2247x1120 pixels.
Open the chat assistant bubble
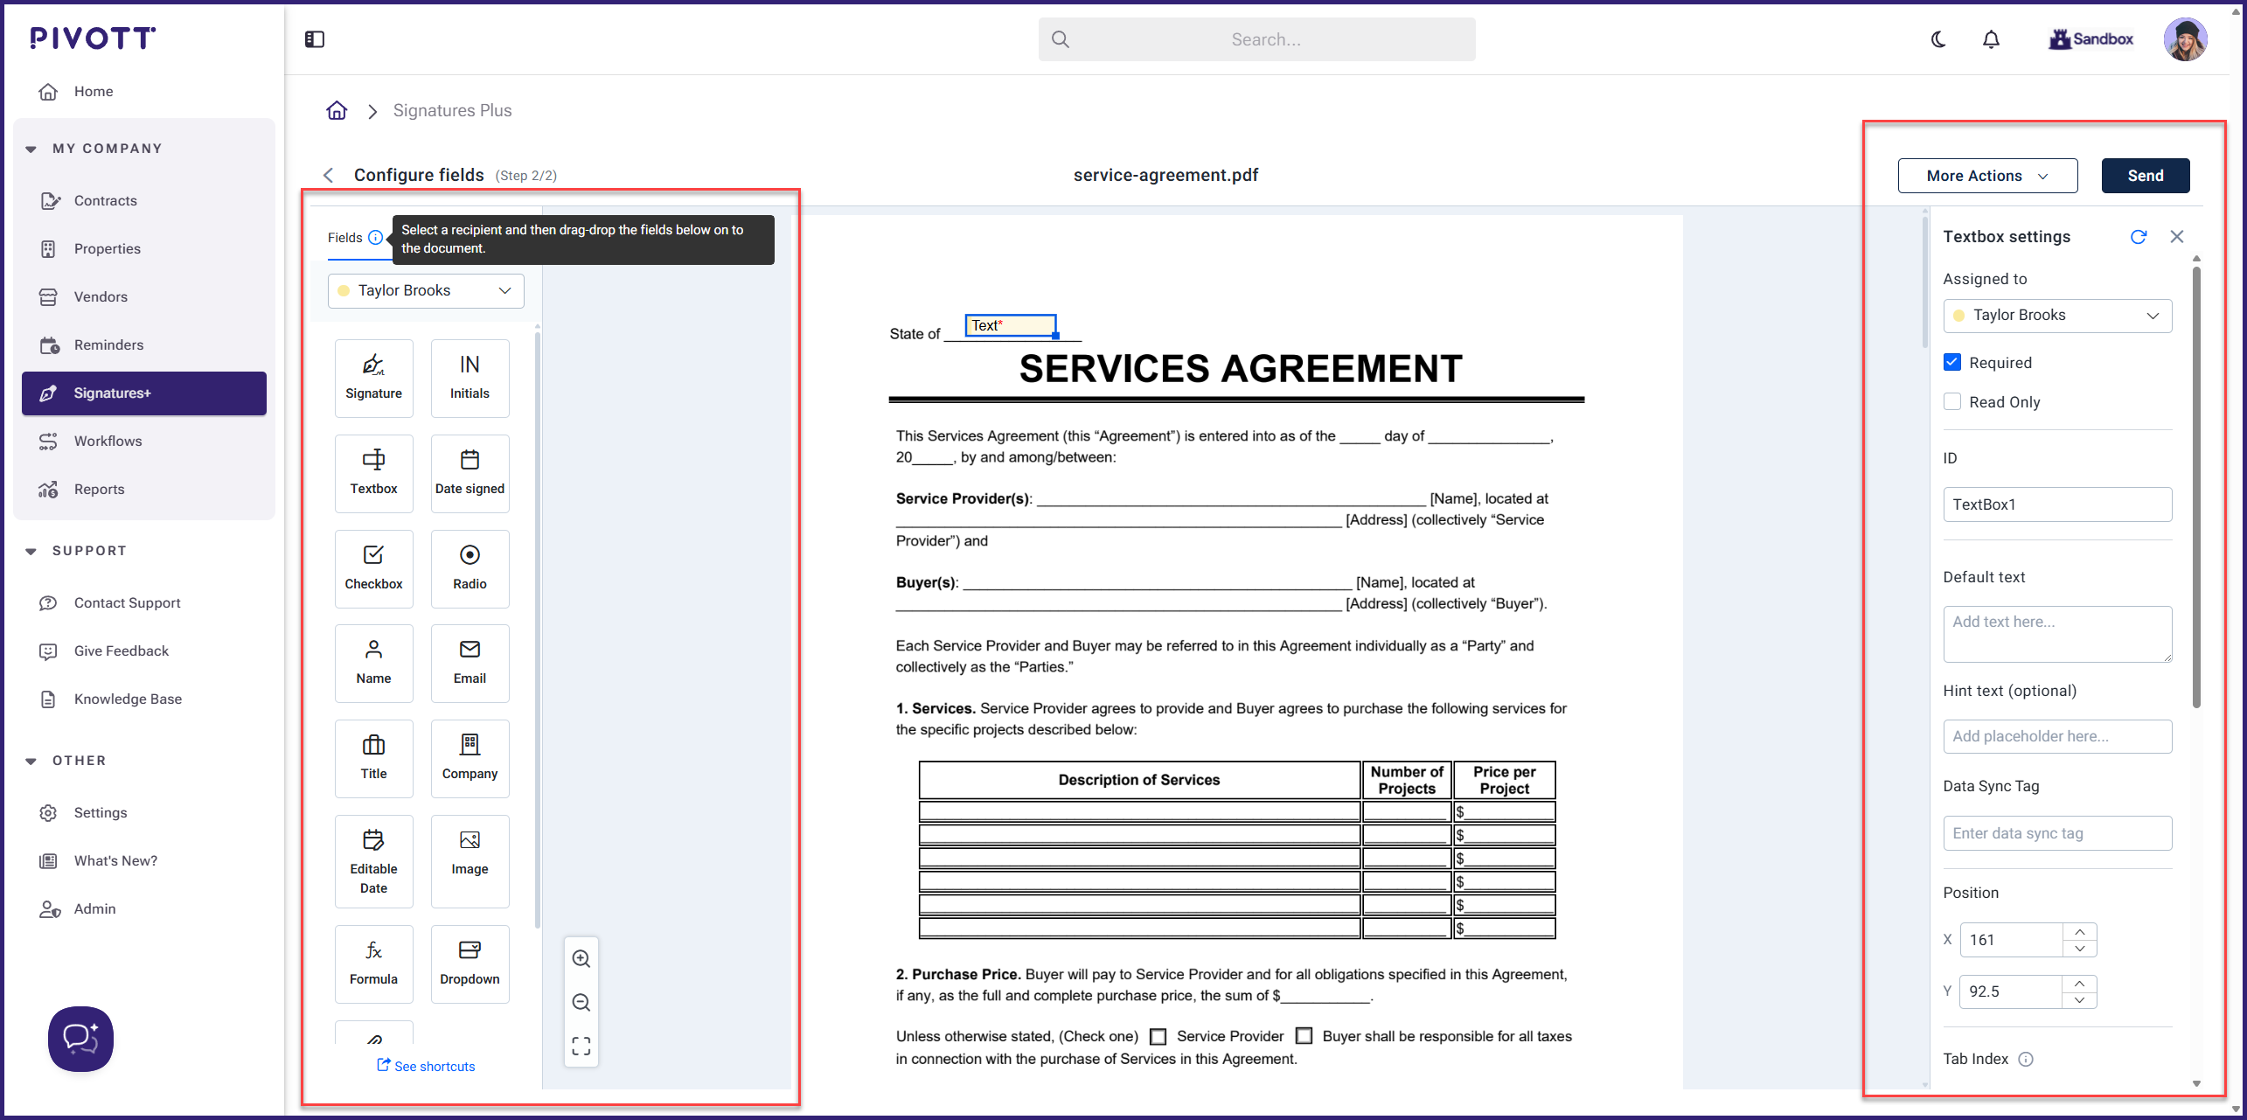click(x=80, y=1039)
